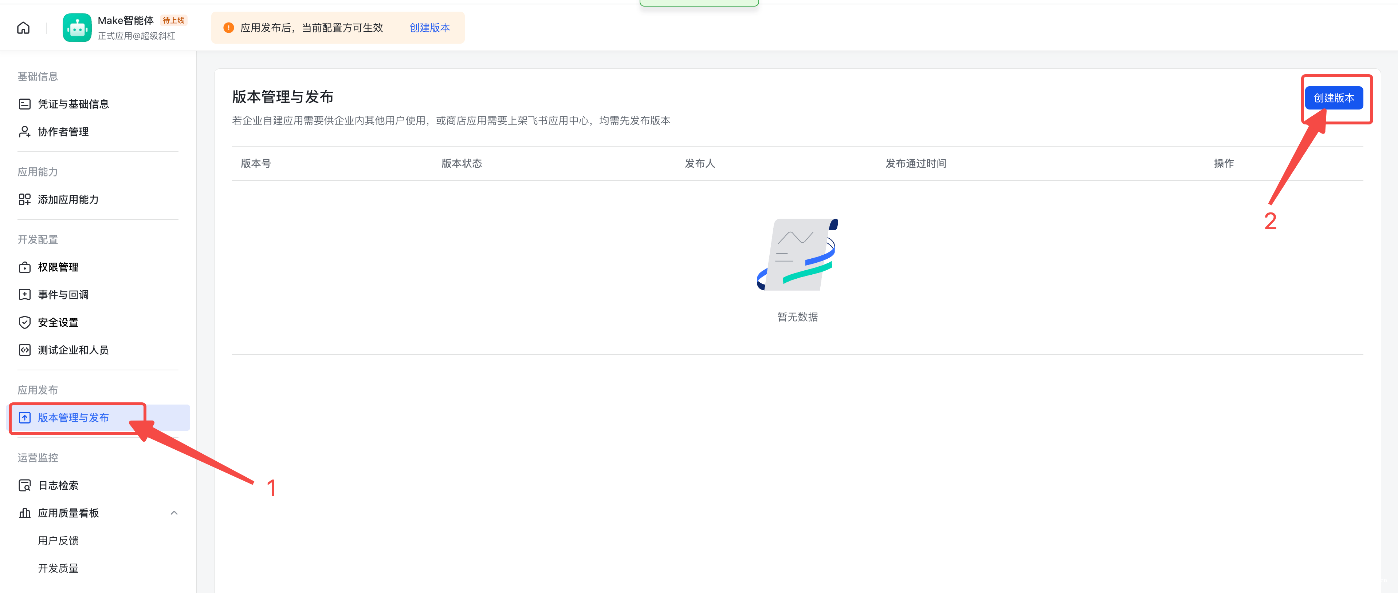Collapse the 应用质量看板 section chevron
The image size is (1398, 593).
click(174, 513)
